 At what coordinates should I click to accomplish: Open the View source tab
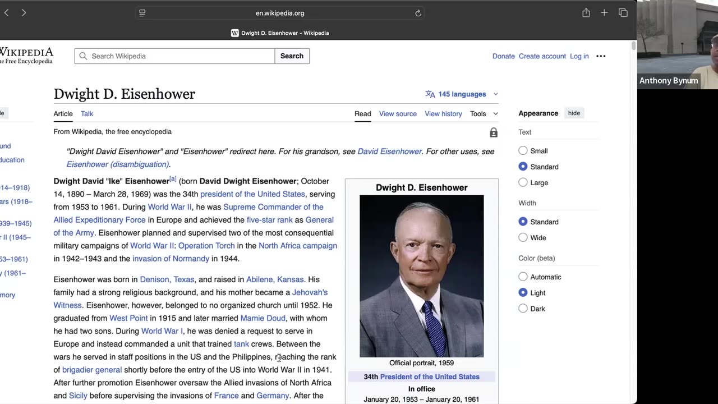[398, 113]
